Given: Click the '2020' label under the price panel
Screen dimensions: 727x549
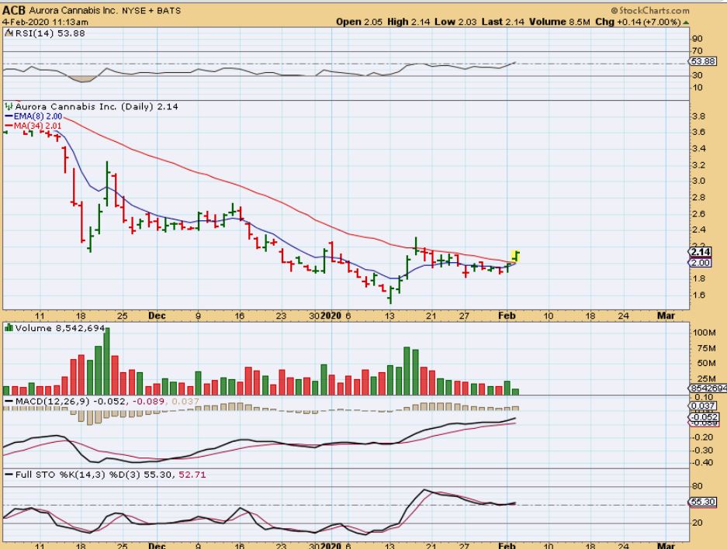Looking at the screenshot, I should pos(331,316).
